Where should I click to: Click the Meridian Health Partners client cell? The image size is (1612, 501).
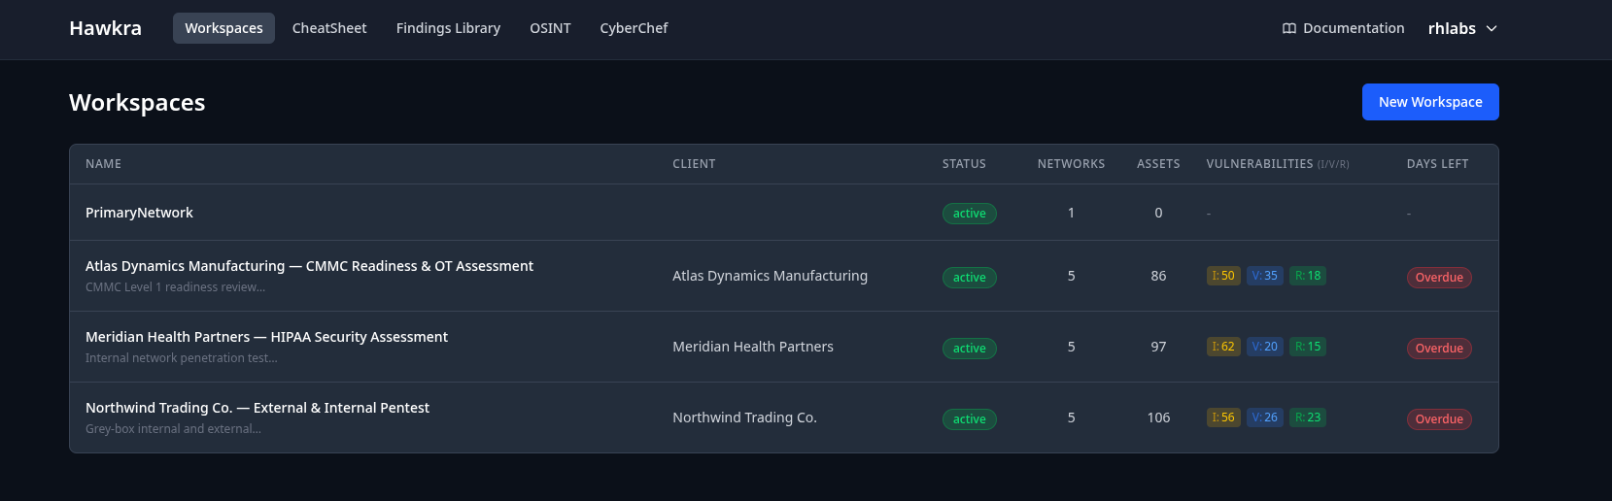(753, 347)
